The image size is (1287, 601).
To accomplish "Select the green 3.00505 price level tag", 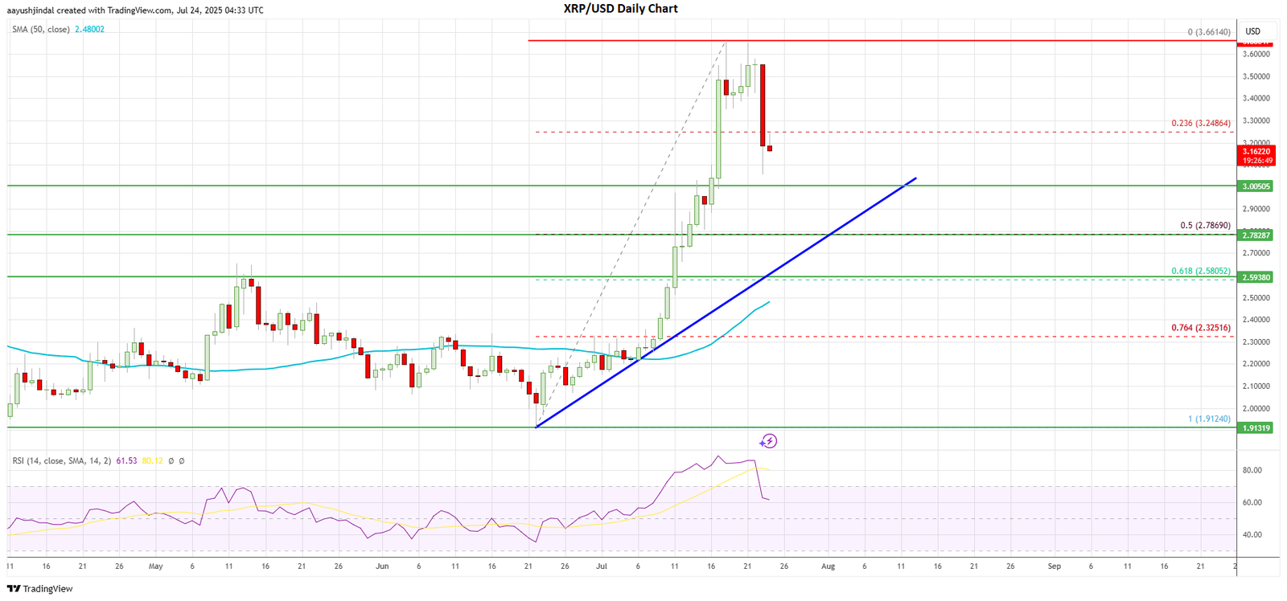I will [x=1256, y=186].
